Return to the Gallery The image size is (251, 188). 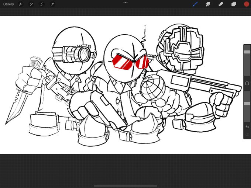8,4
